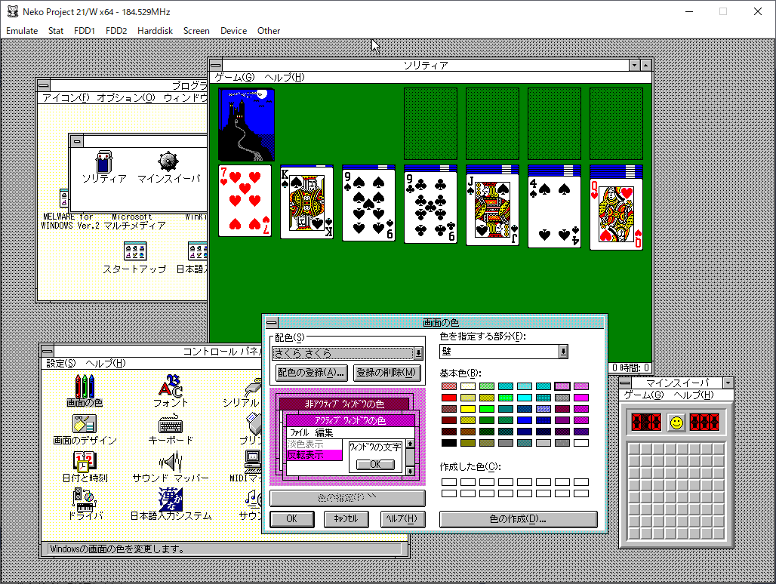Image resolution: width=776 pixels, height=584 pixels.
Task: Pick the pure red basic color swatch
Action: click(449, 398)
